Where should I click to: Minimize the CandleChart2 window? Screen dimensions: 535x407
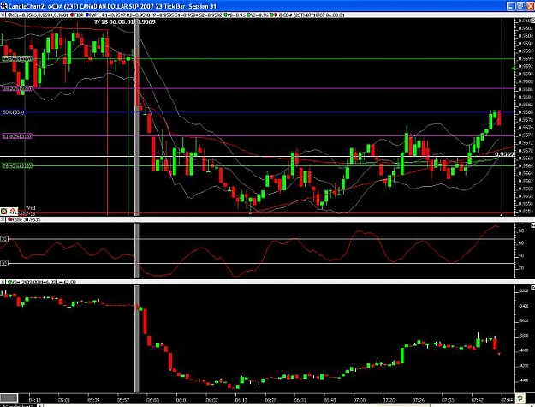[510, 6]
